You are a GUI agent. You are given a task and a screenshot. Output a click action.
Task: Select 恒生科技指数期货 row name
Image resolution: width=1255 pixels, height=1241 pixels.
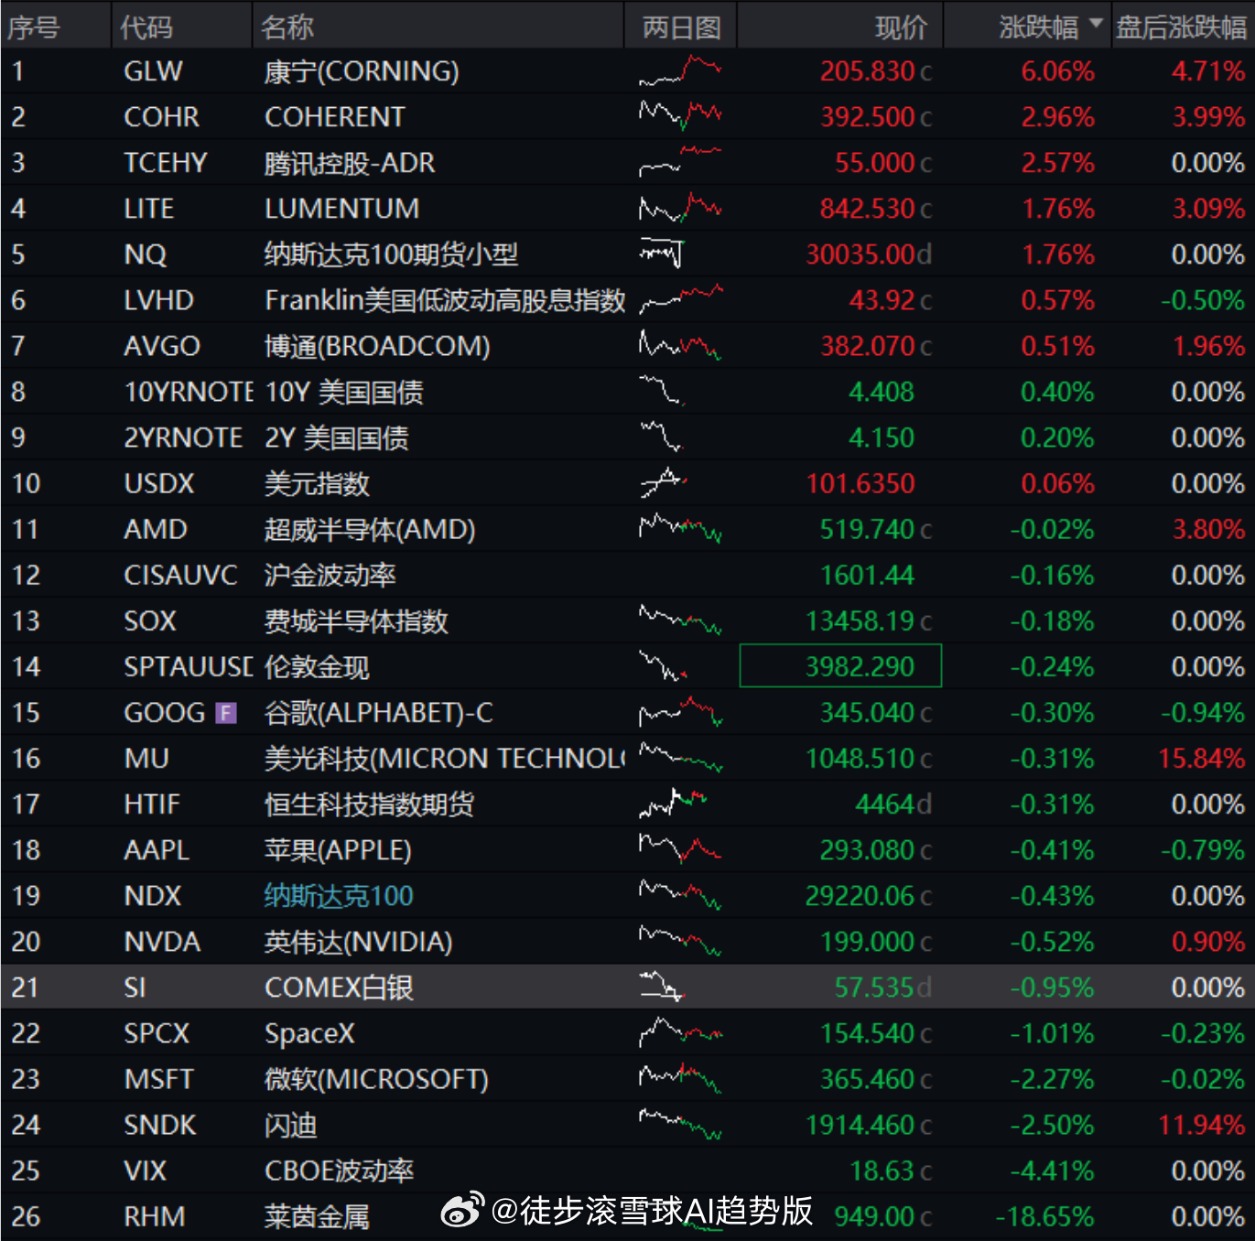(370, 804)
